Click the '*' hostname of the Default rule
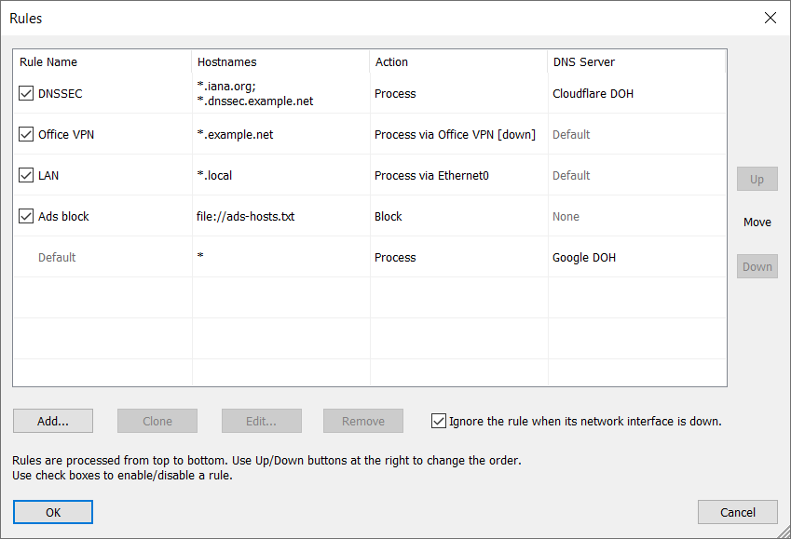791x539 pixels. [200, 256]
